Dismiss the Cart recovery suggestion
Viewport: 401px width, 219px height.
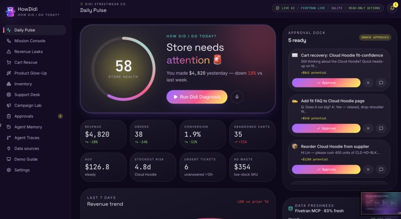tap(368, 83)
